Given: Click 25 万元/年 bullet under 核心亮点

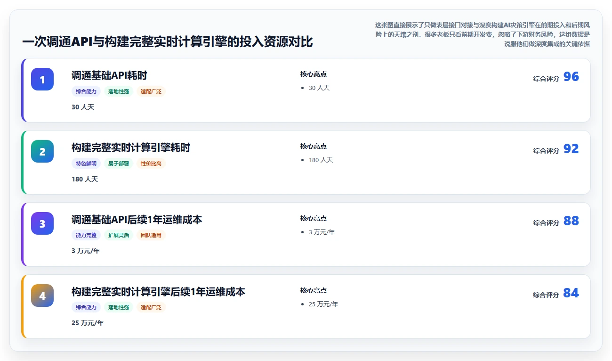Looking at the screenshot, I should pyautogui.click(x=323, y=304).
